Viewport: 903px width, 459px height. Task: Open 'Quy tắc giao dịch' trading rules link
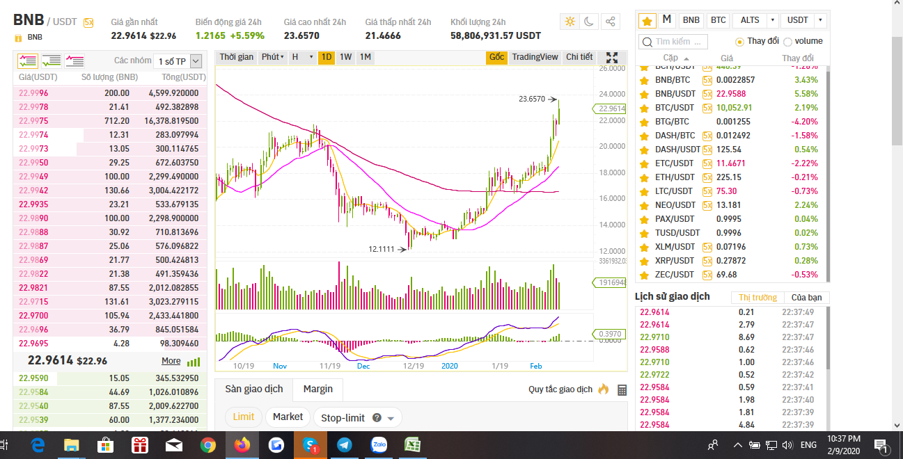coord(560,389)
